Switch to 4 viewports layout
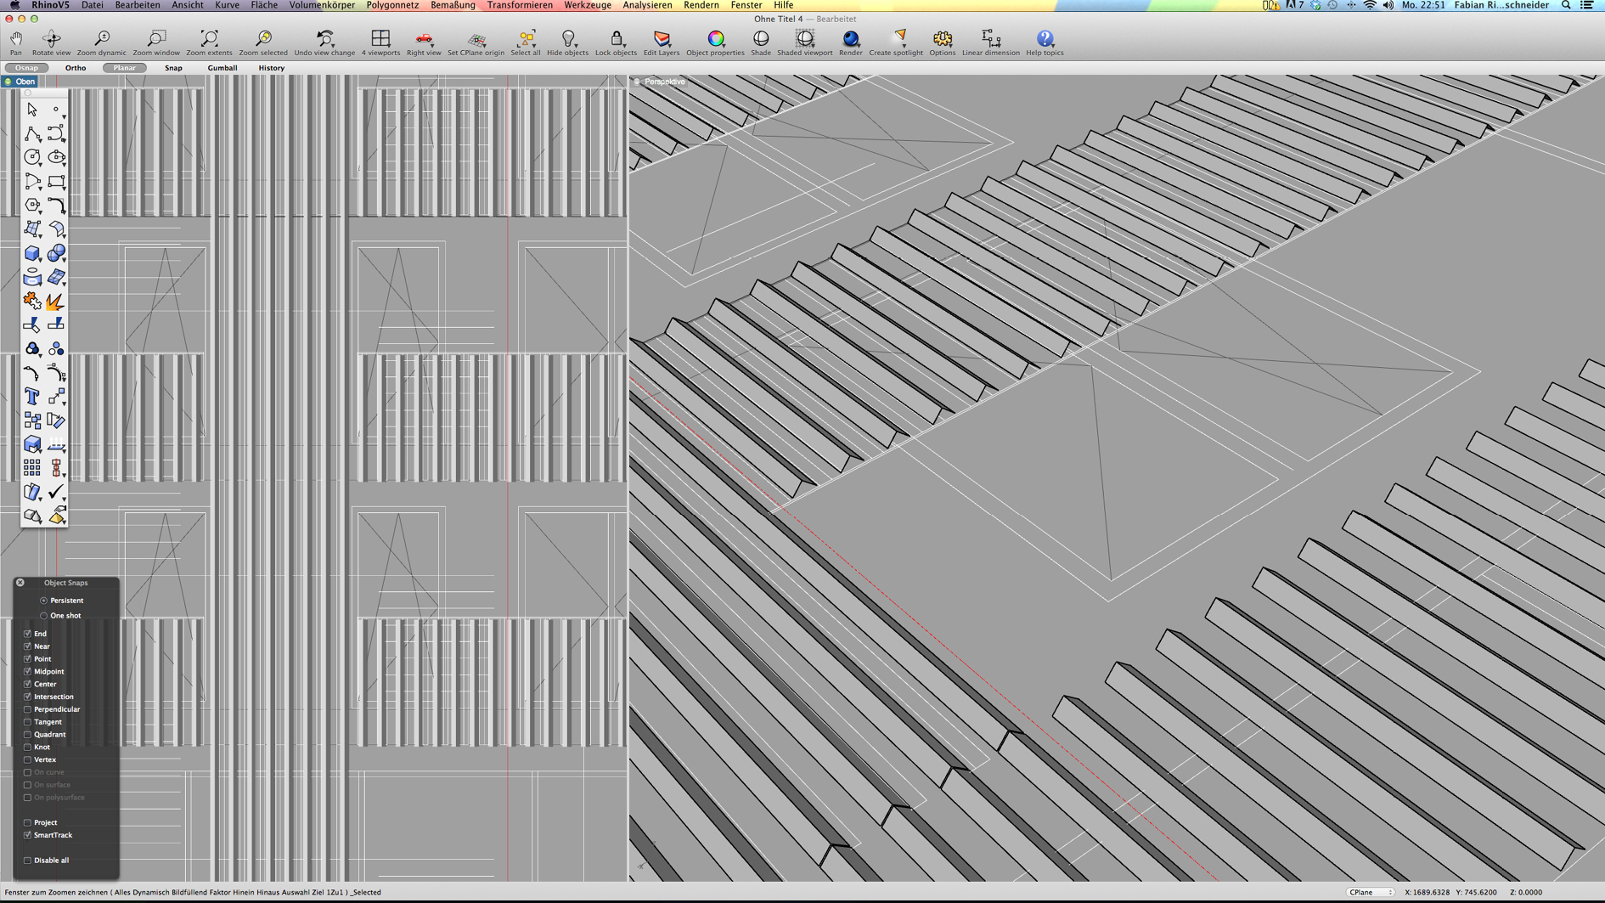The image size is (1605, 903). (x=380, y=42)
